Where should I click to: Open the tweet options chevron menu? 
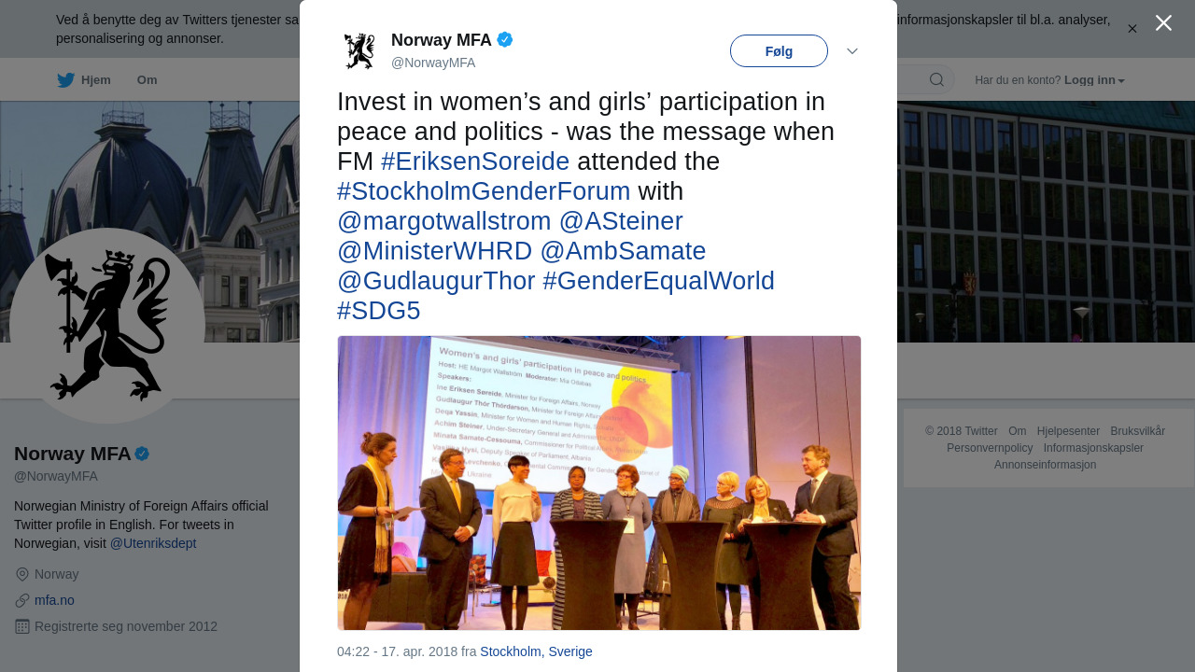[x=852, y=51]
